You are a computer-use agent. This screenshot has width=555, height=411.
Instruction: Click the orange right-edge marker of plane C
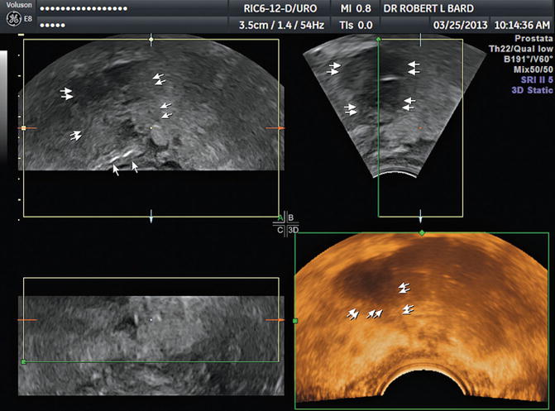(x=275, y=320)
